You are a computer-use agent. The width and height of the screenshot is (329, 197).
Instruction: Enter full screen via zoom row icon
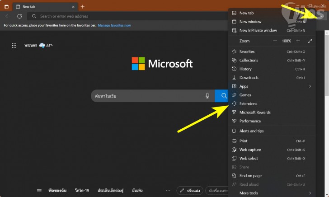pos(310,41)
